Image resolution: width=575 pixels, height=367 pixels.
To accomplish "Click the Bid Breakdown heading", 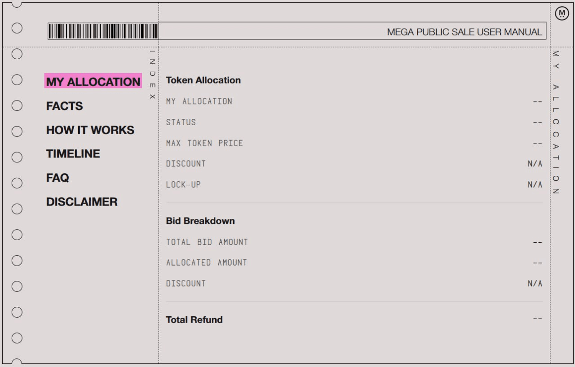I will pyautogui.click(x=200, y=221).
